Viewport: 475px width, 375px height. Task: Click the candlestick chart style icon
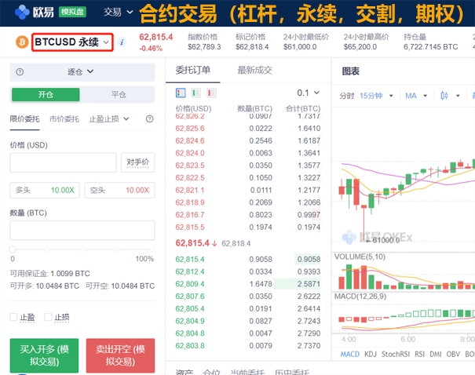pos(444,96)
